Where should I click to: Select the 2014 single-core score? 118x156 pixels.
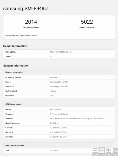(31, 22)
